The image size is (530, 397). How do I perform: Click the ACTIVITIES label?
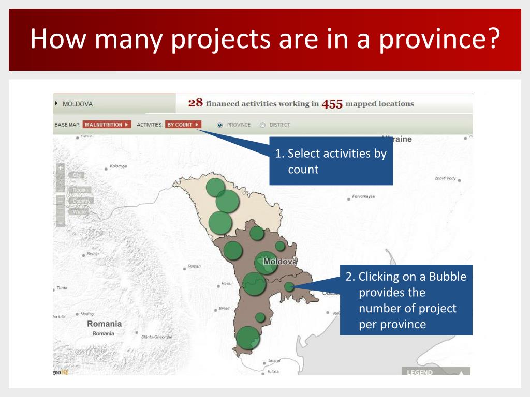click(x=150, y=125)
